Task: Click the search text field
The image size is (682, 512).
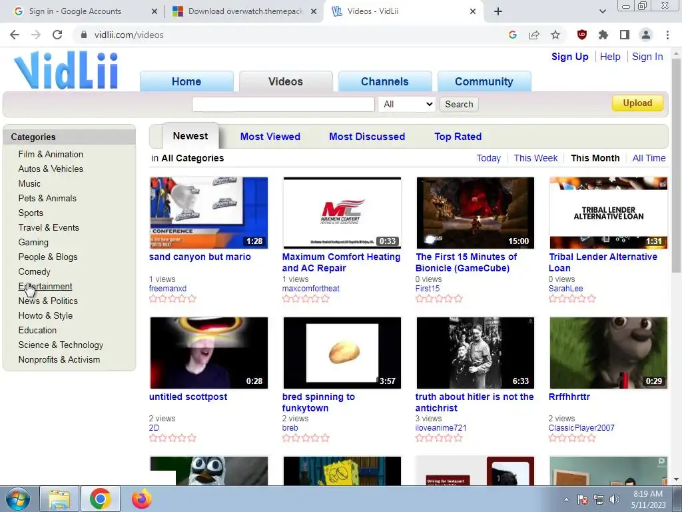Action: point(283,104)
